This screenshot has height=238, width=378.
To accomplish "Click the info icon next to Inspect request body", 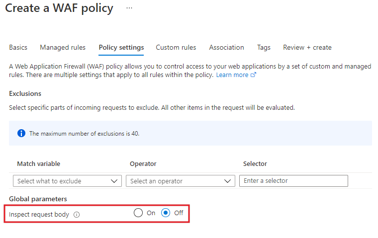I will [77, 215].
